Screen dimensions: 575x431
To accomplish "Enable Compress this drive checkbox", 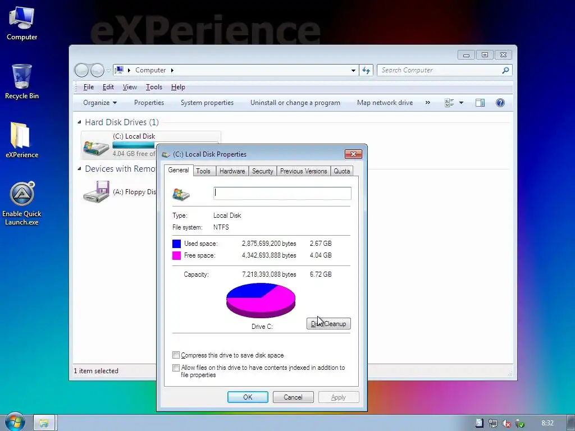I will [x=176, y=355].
